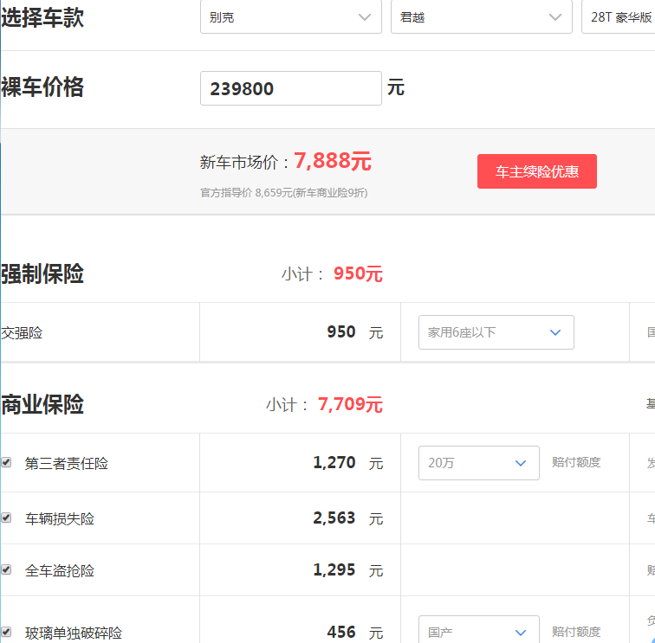Screen dimensions: 655x643
Task: Click the blue arrow in 家用6座以下 dropdown
Action: [555, 332]
